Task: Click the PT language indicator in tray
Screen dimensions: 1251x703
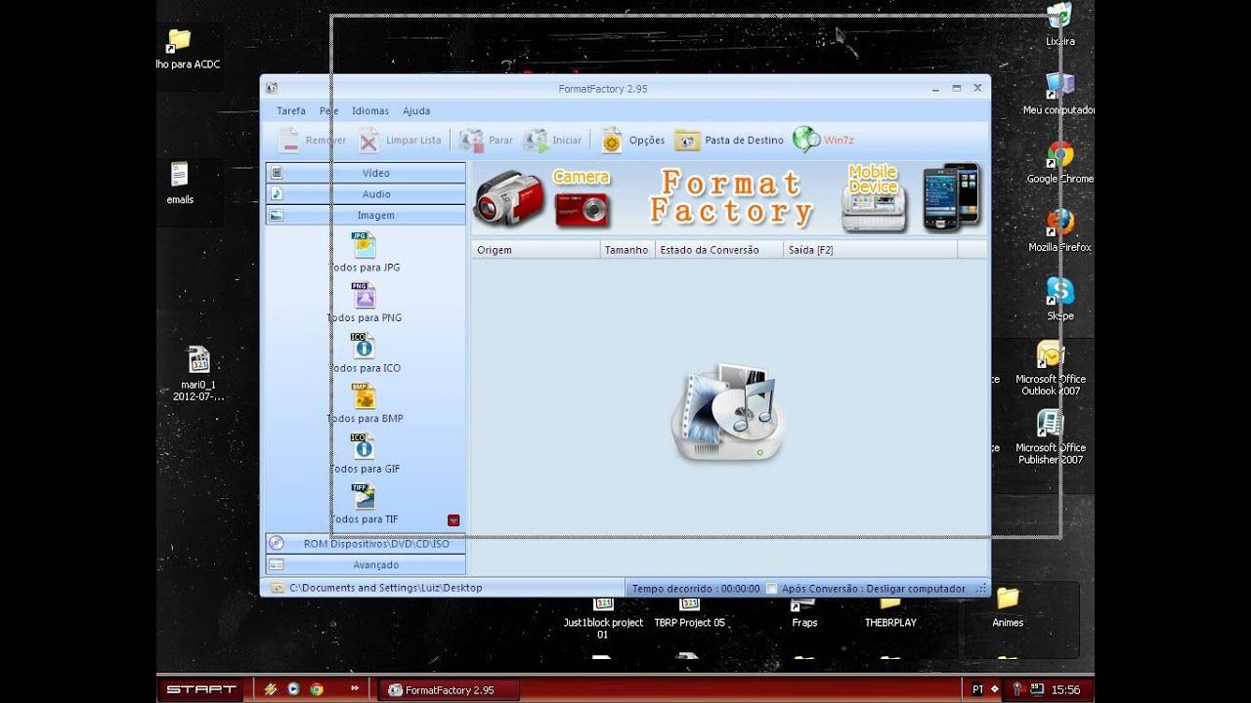Action: point(978,689)
